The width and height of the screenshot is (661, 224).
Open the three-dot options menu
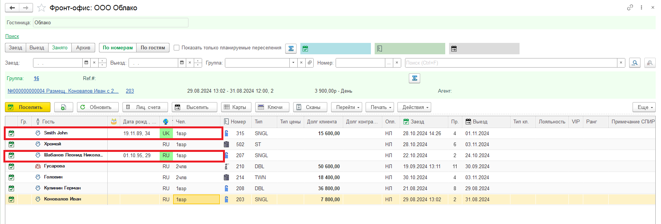(641, 8)
